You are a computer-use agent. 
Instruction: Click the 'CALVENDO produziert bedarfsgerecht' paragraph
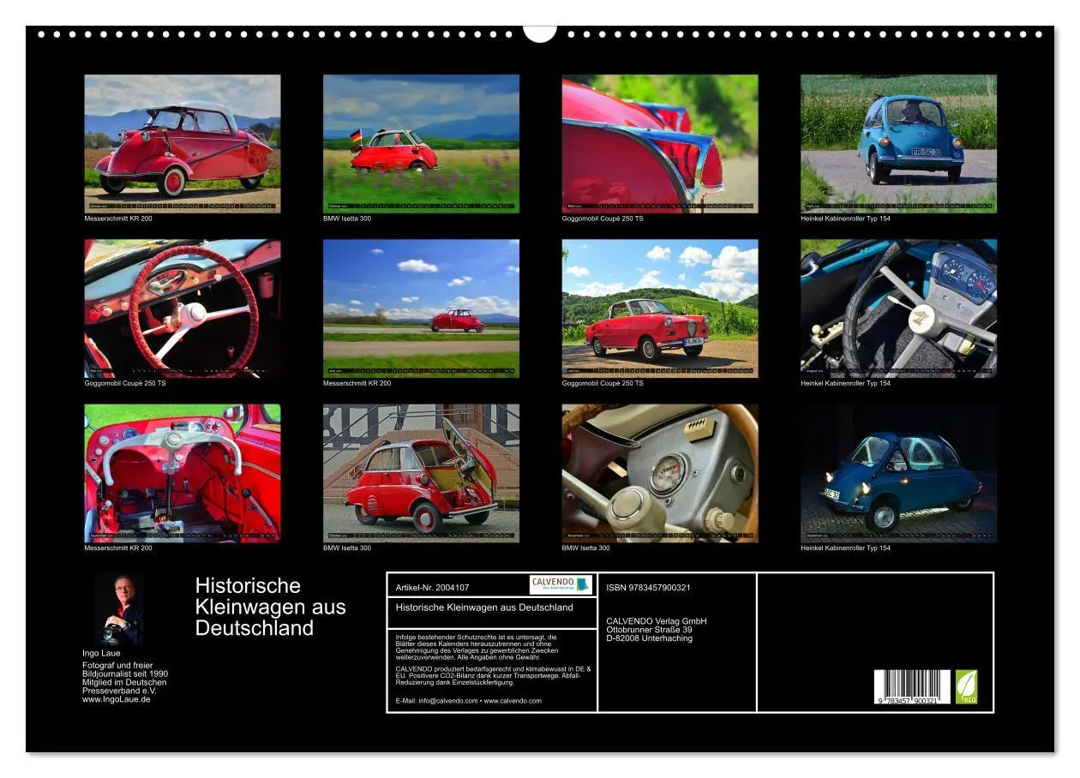494,675
